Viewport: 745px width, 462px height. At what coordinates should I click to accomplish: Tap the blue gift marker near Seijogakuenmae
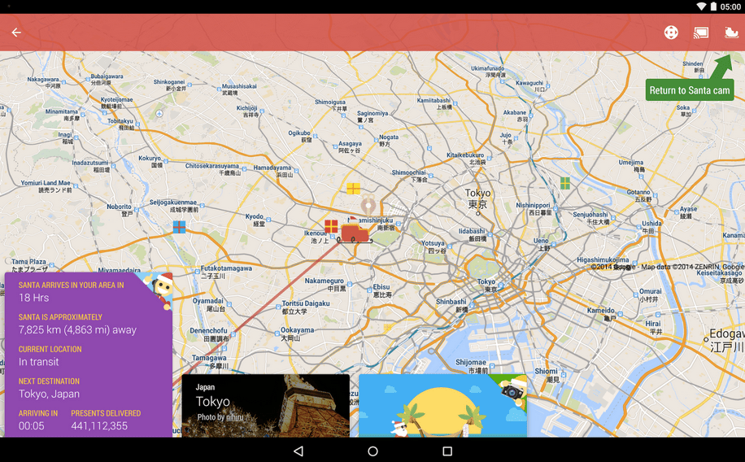click(179, 227)
